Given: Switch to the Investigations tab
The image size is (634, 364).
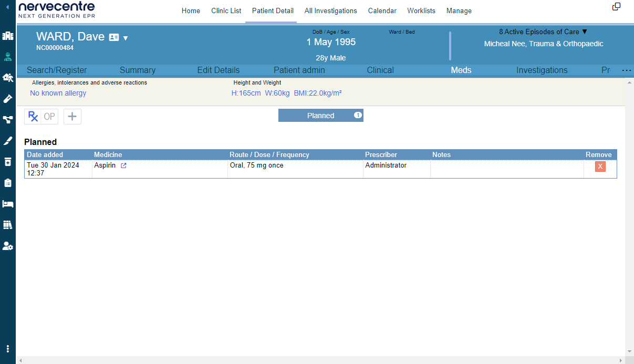Looking at the screenshot, I should (542, 70).
